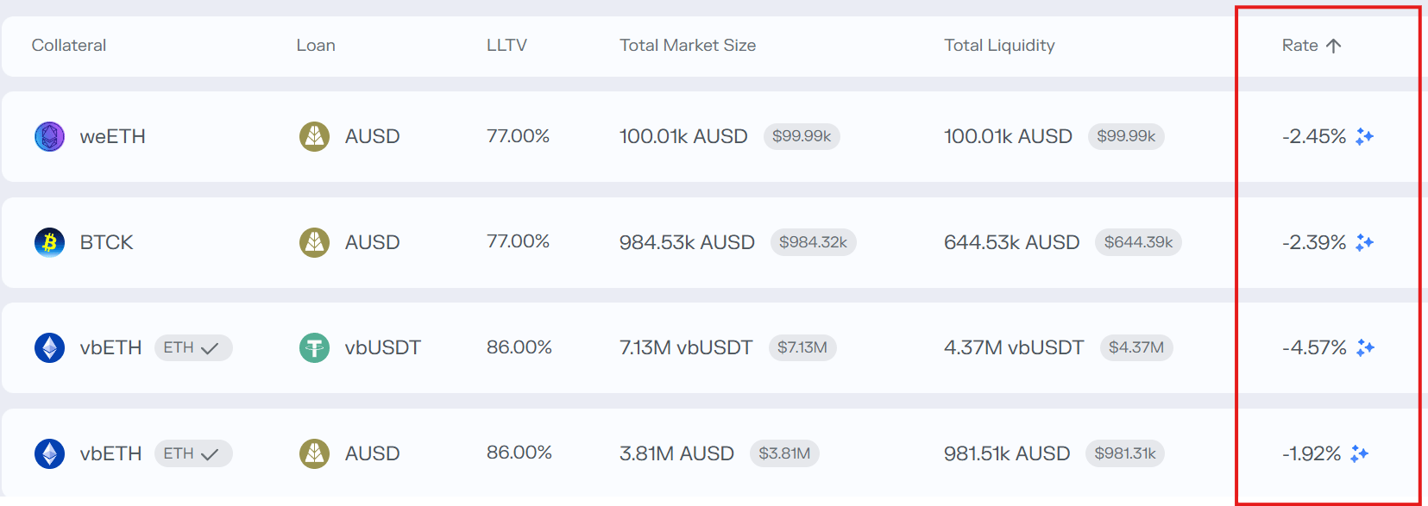Click sparkle icon beside -4.57% rate

(1365, 347)
